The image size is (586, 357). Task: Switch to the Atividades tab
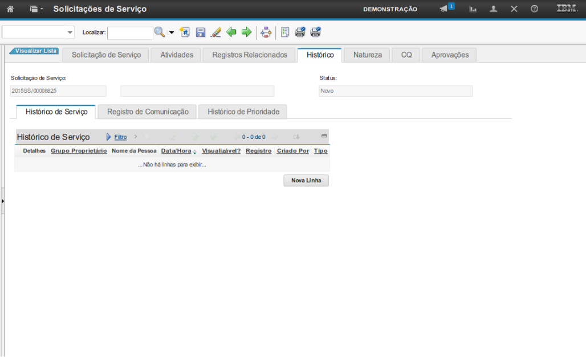point(177,55)
